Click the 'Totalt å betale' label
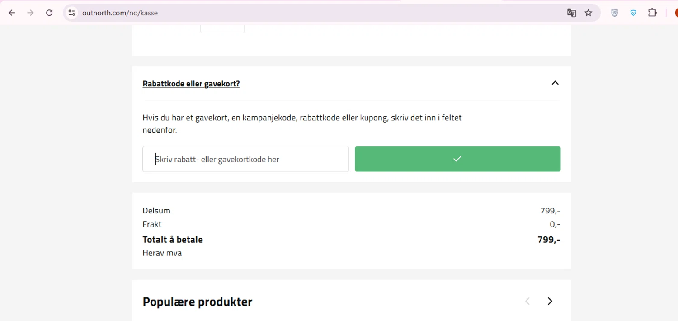 coord(173,240)
